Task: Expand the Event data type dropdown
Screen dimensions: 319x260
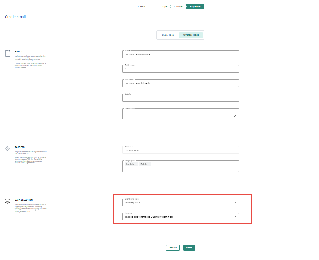Action: pos(235,203)
